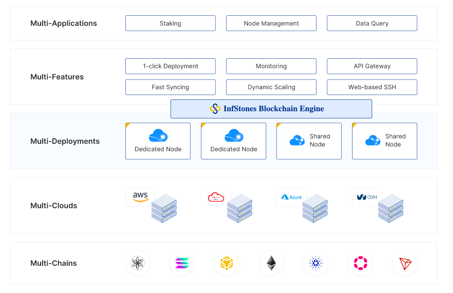Select the Solana chain icon
This screenshot has width=453, height=293.
pos(182,263)
